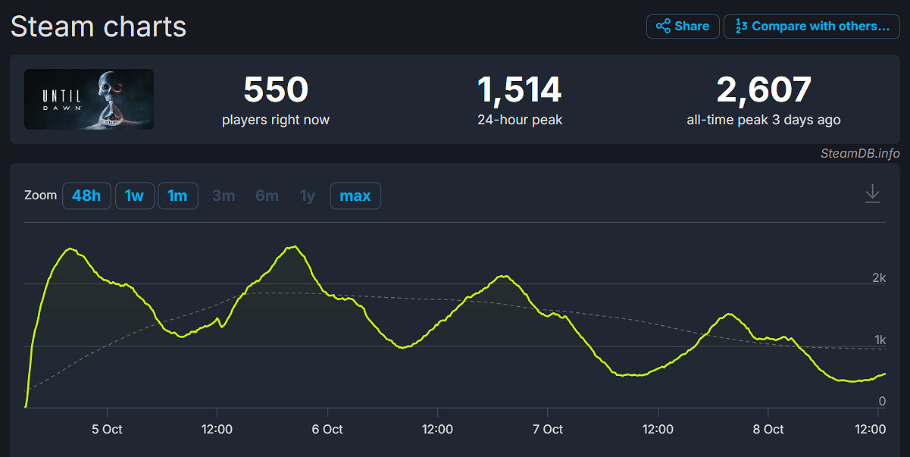Click the 1,514 24-hour peak figure

[520, 90]
